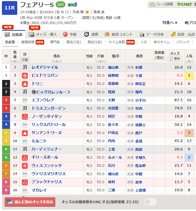The height and width of the screenshot is (211, 196).
Task: Click 選んだ馬のオッズを見る button
Action: [30, 202]
